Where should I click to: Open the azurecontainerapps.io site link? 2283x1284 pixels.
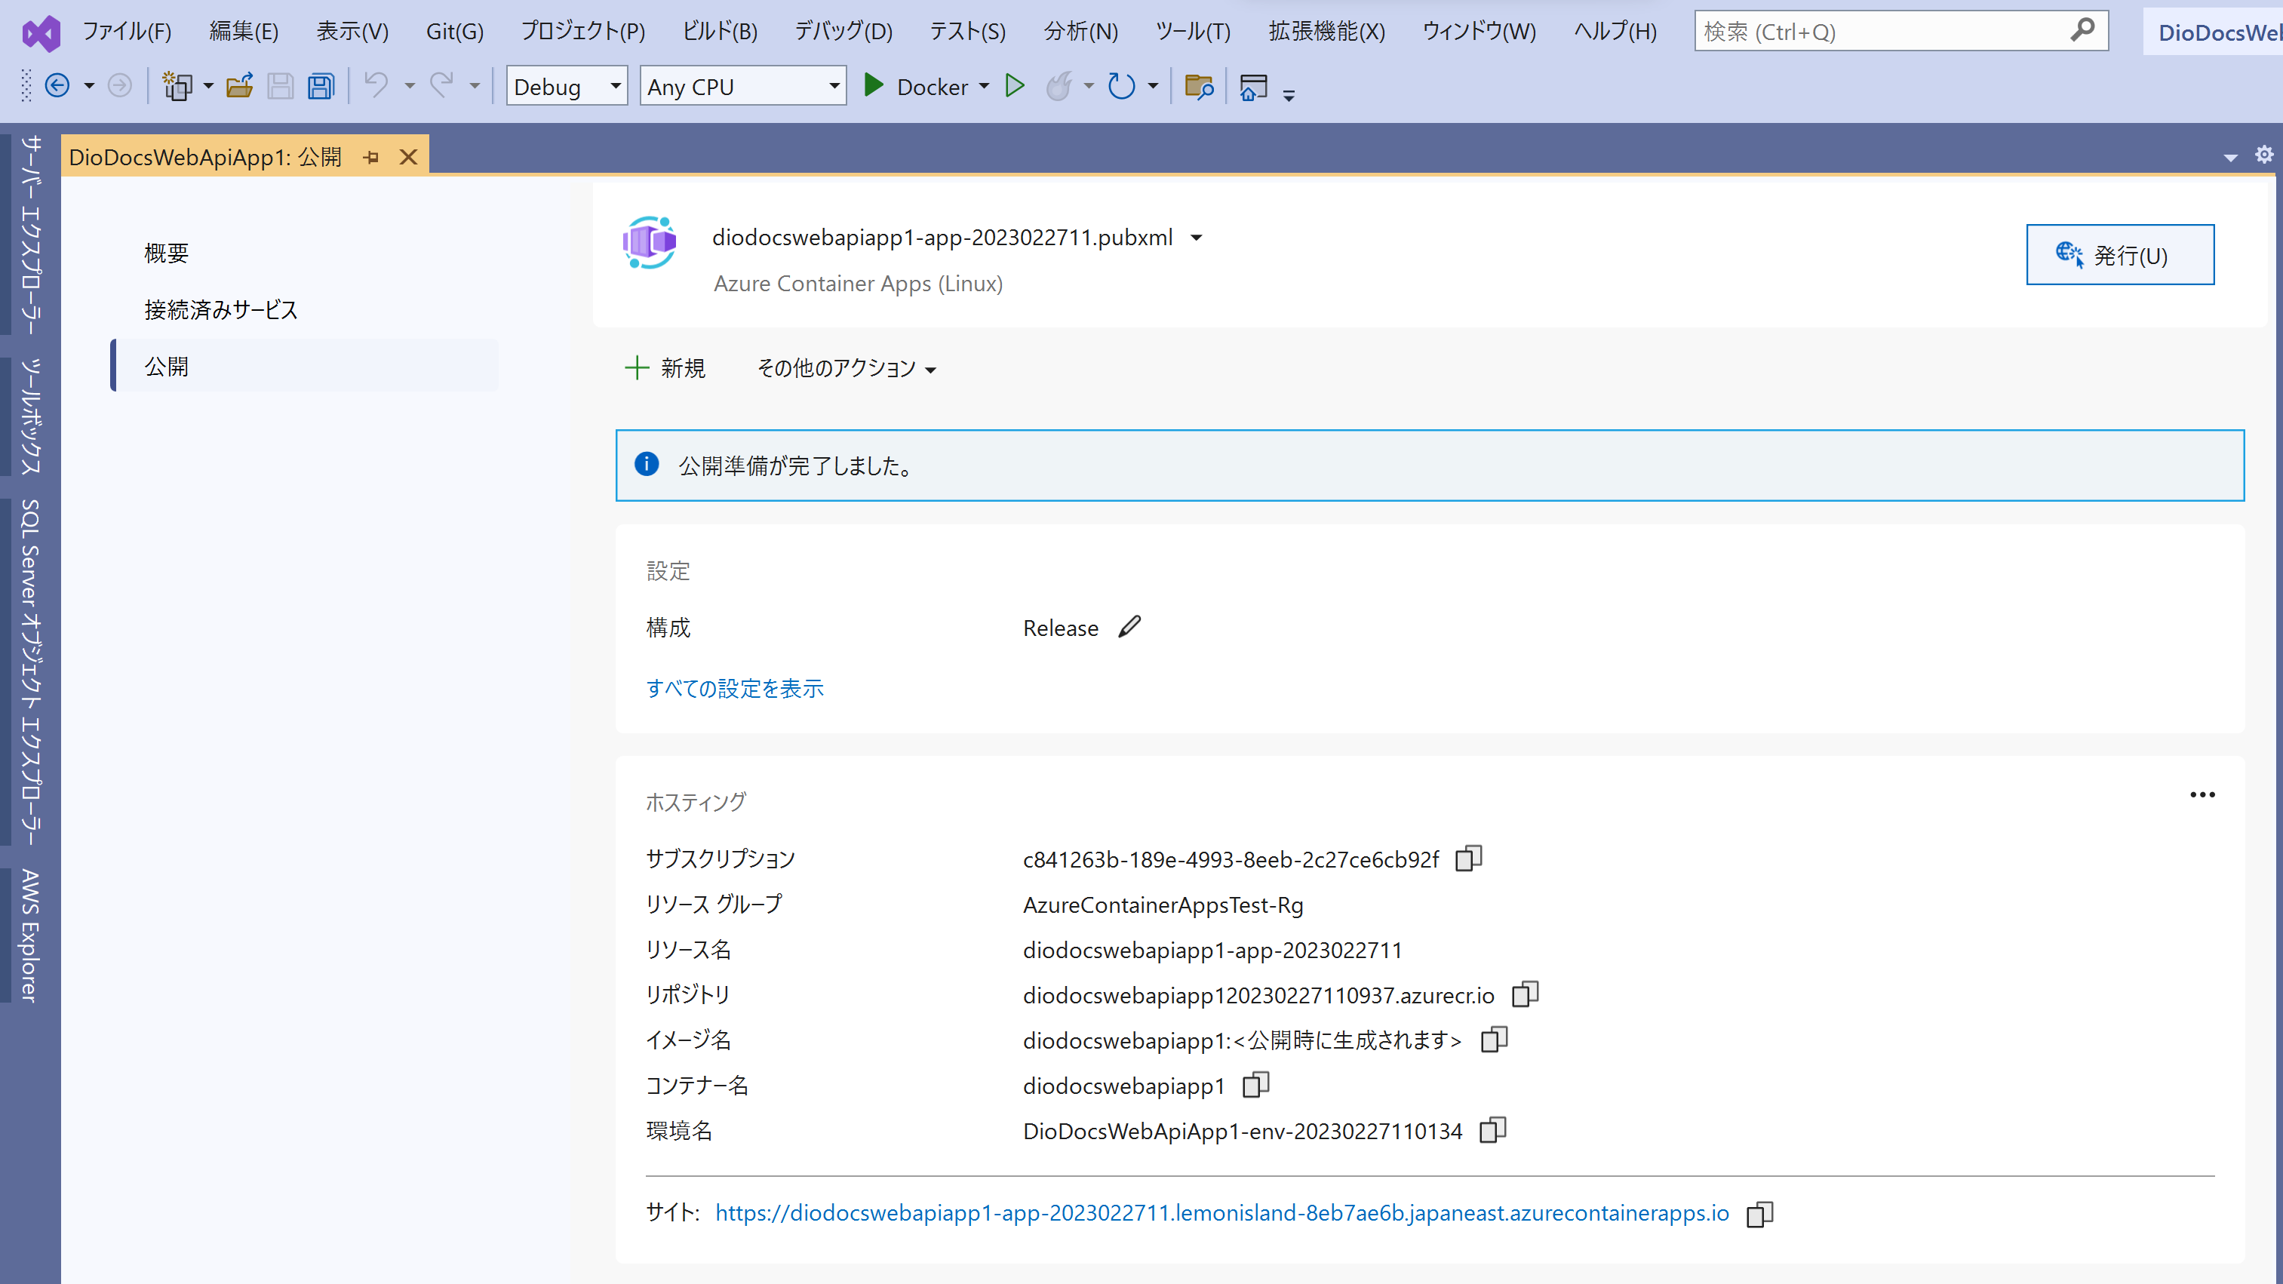click(1222, 1212)
